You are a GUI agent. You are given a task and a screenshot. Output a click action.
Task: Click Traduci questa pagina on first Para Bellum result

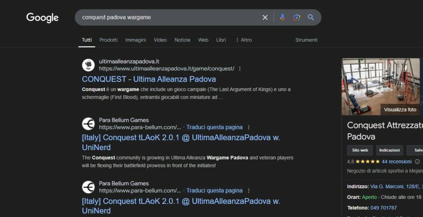click(x=214, y=127)
